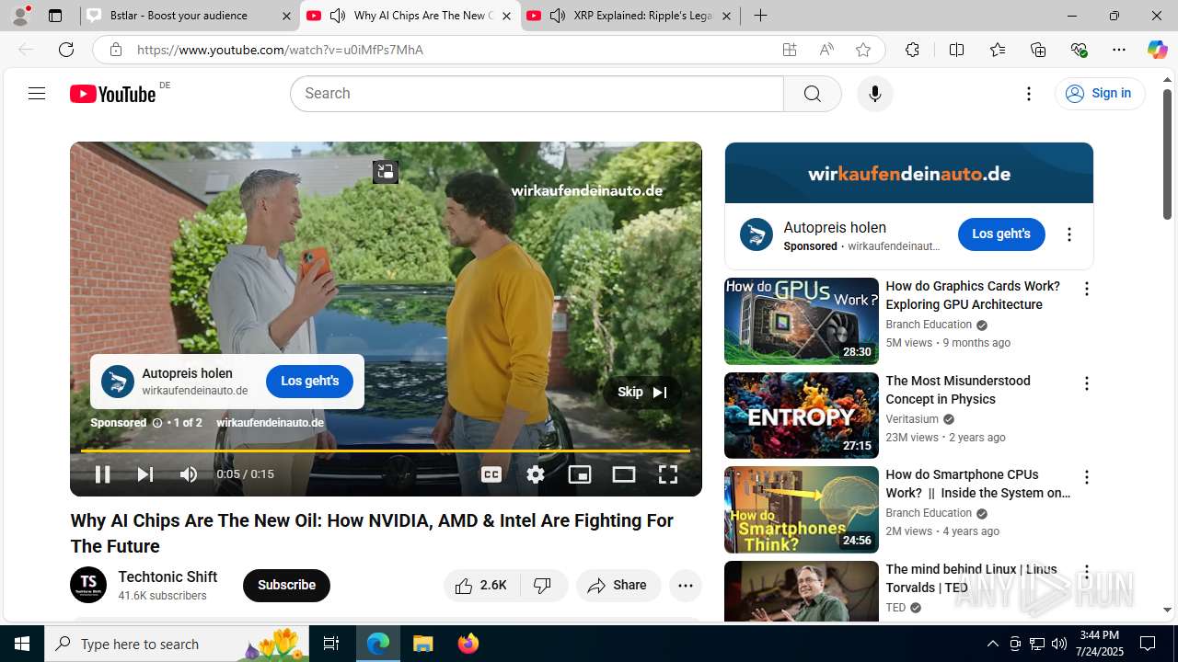Toggle Edge split screen
Screen dimensions: 1178x662
coord(956,50)
